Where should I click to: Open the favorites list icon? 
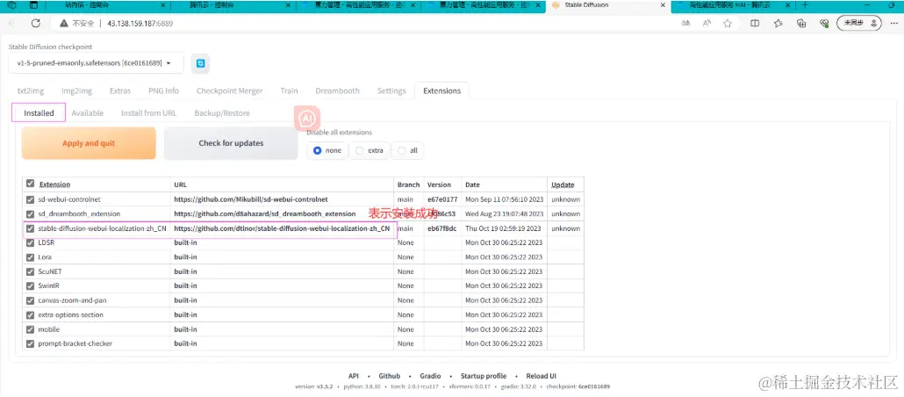778,24
